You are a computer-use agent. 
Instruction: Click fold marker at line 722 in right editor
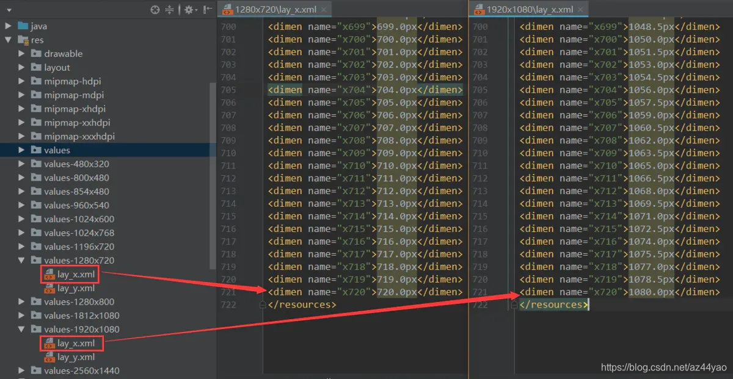515,305
